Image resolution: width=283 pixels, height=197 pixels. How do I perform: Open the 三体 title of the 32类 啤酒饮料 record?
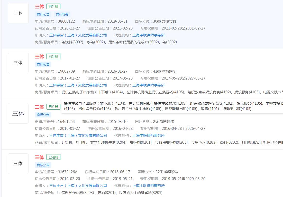coord(39,157)
